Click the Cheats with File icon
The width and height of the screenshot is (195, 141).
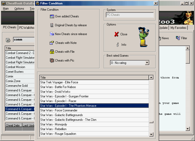[52, 52]
